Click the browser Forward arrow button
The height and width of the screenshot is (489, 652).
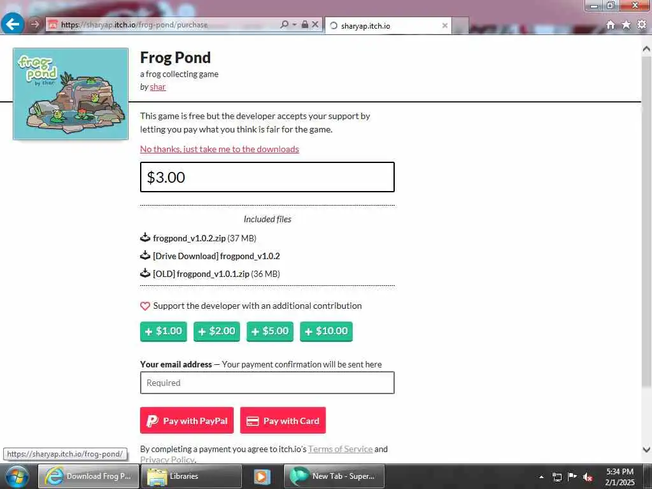point(34,25)
